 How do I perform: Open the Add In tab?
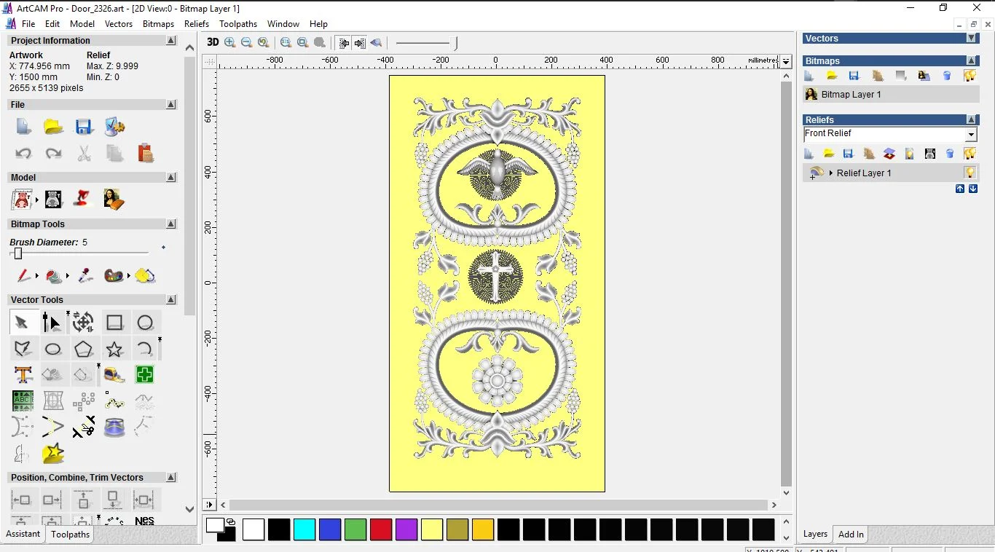pyautogui.click(x=851, y=535)
